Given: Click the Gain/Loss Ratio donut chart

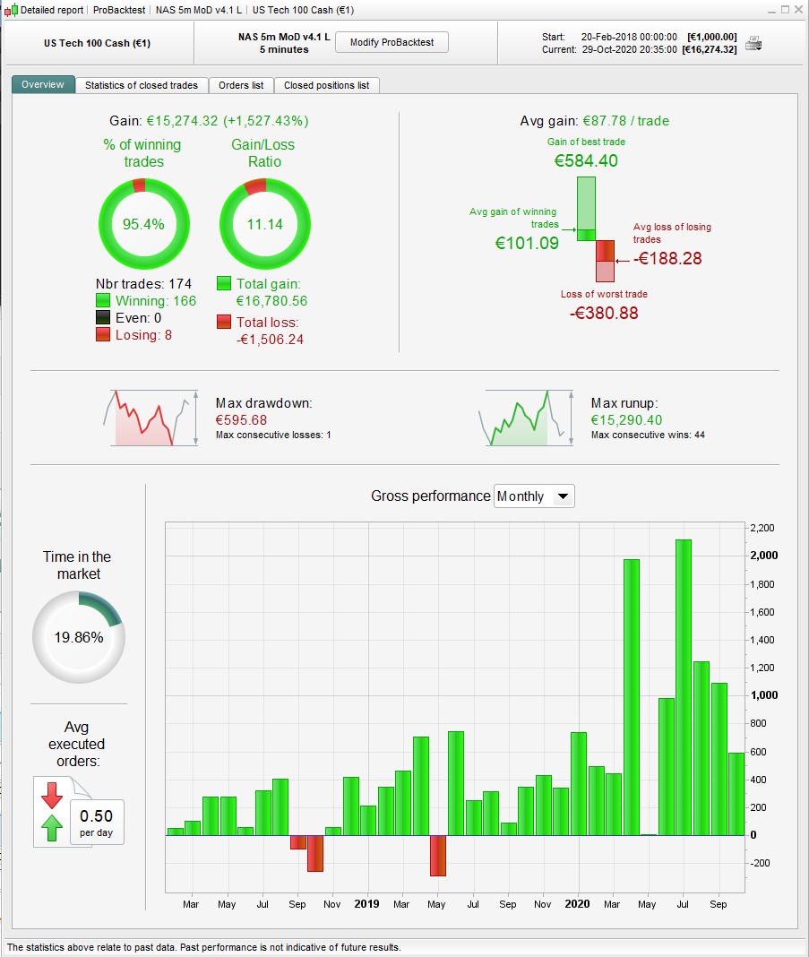Looking at the screenshot, I should pos(265,224).
